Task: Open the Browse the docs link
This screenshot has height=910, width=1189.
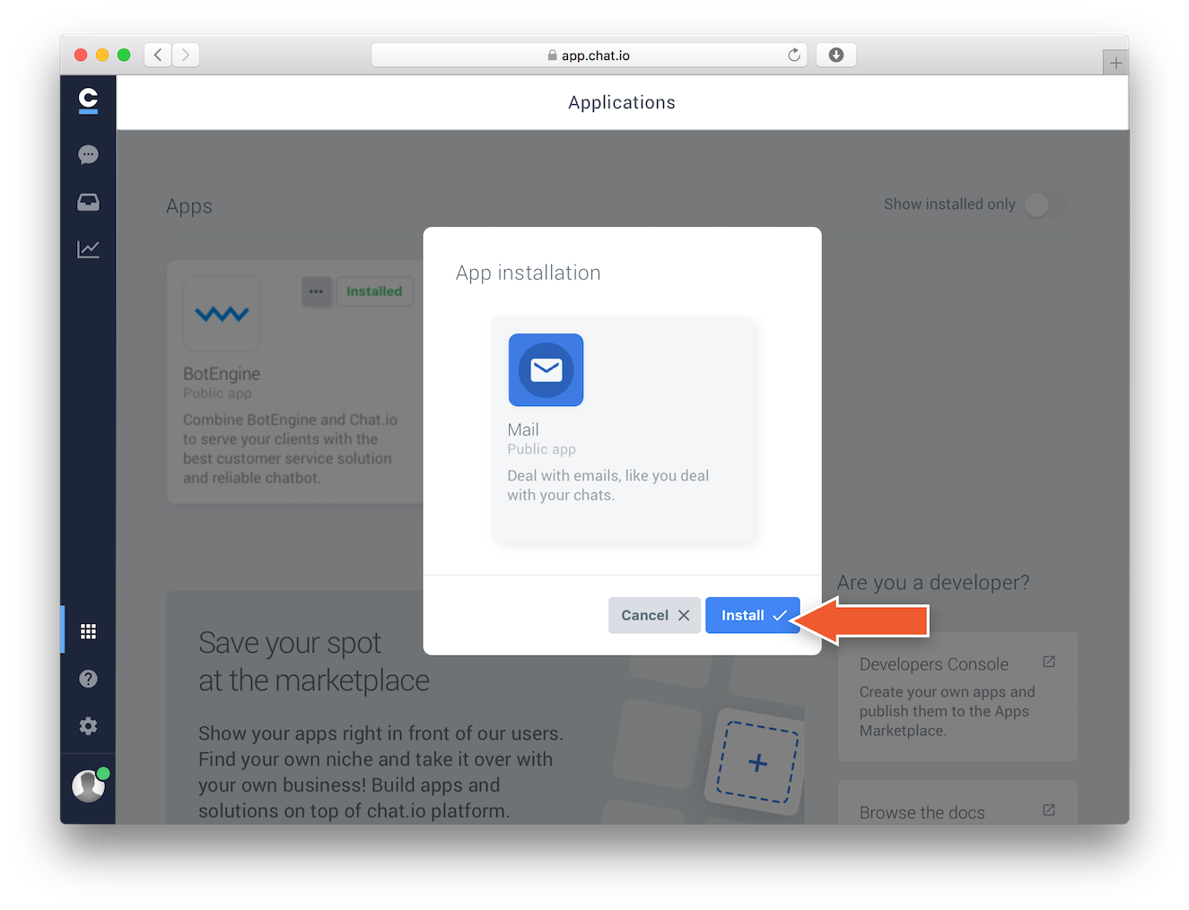Action: (922, 813)
